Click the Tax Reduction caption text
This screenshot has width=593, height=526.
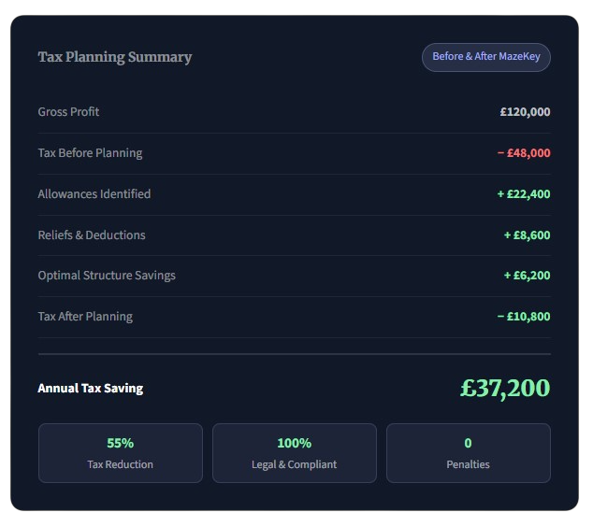coord(121,464)
